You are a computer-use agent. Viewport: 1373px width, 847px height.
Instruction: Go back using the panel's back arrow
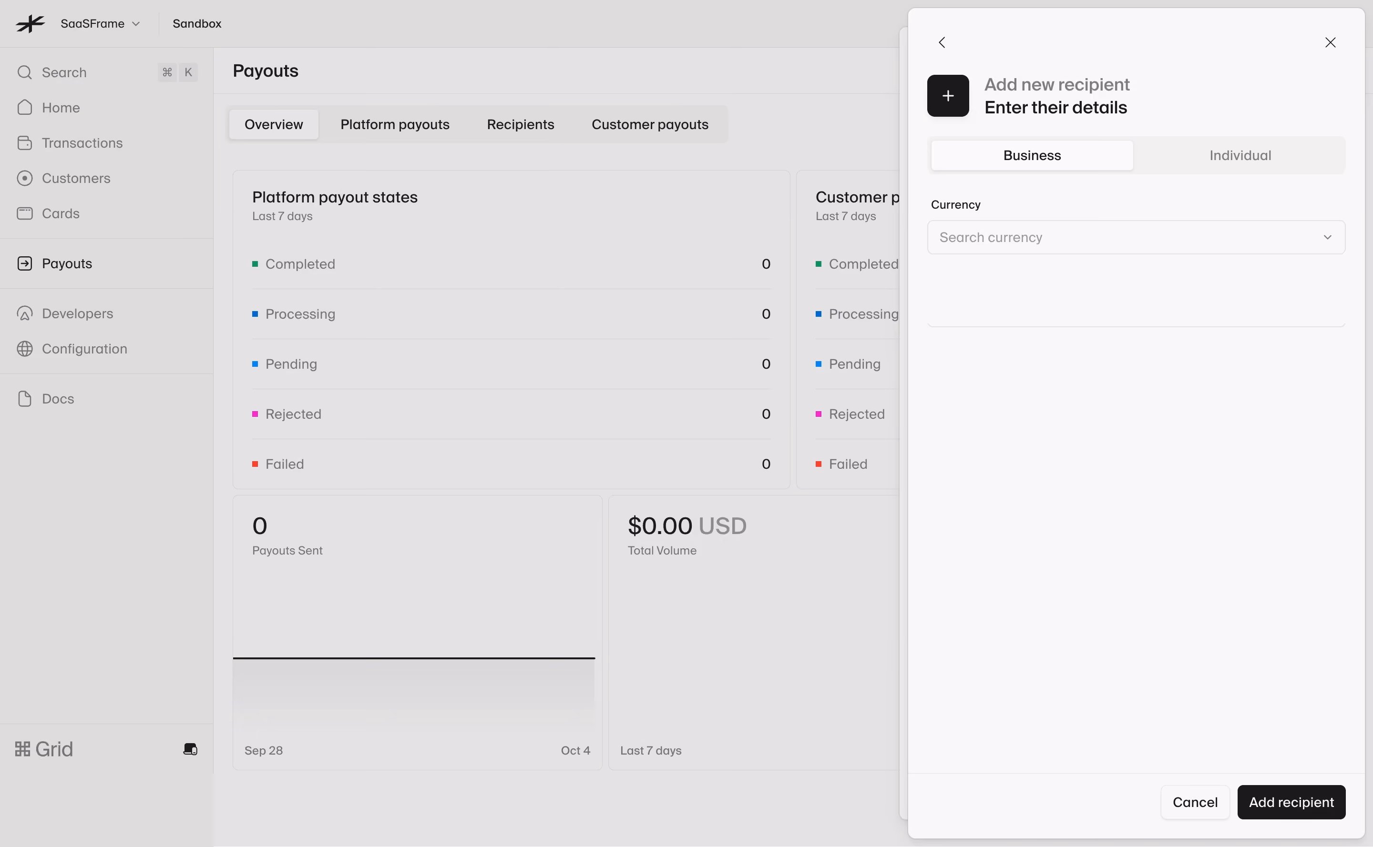click(942, 42)
